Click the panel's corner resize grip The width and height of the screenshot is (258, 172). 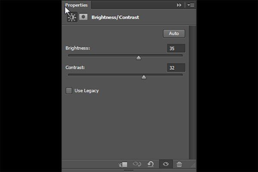pyautogui.click(x=193, y=165)
